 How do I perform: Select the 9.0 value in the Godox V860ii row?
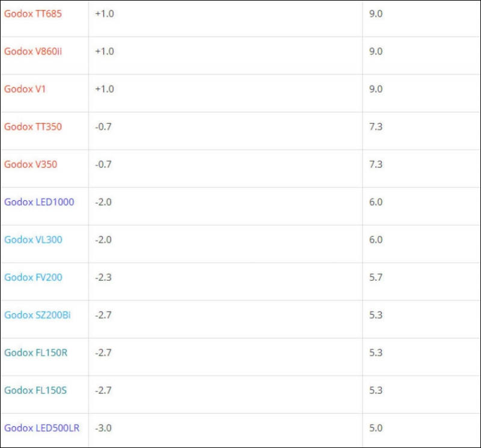(x=376, y=51)
